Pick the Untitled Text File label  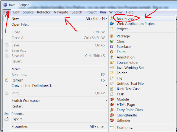coord(130,83)
